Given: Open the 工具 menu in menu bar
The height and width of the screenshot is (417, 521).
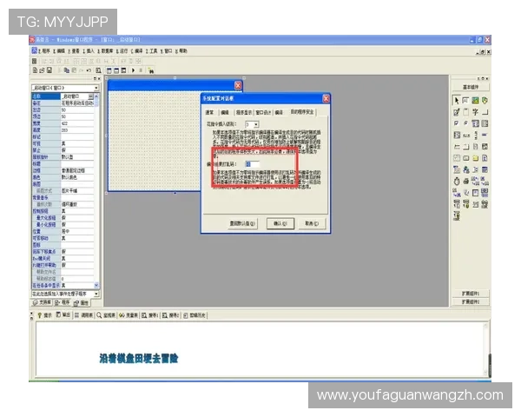Looking at the screenshot, I should [x=151, y=51].
